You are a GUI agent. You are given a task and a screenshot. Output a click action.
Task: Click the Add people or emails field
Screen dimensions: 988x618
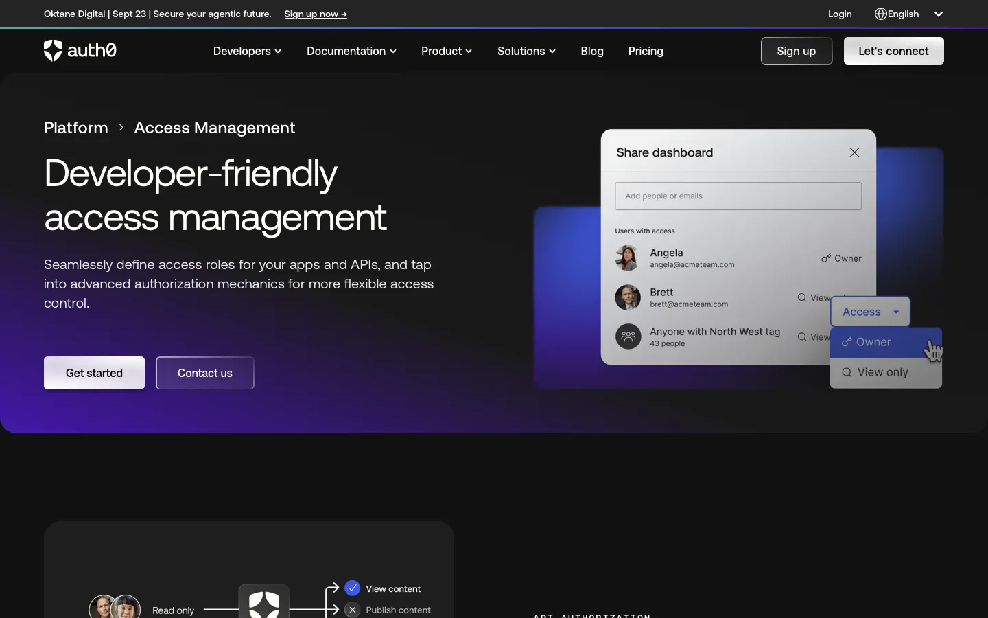[738, 196]
